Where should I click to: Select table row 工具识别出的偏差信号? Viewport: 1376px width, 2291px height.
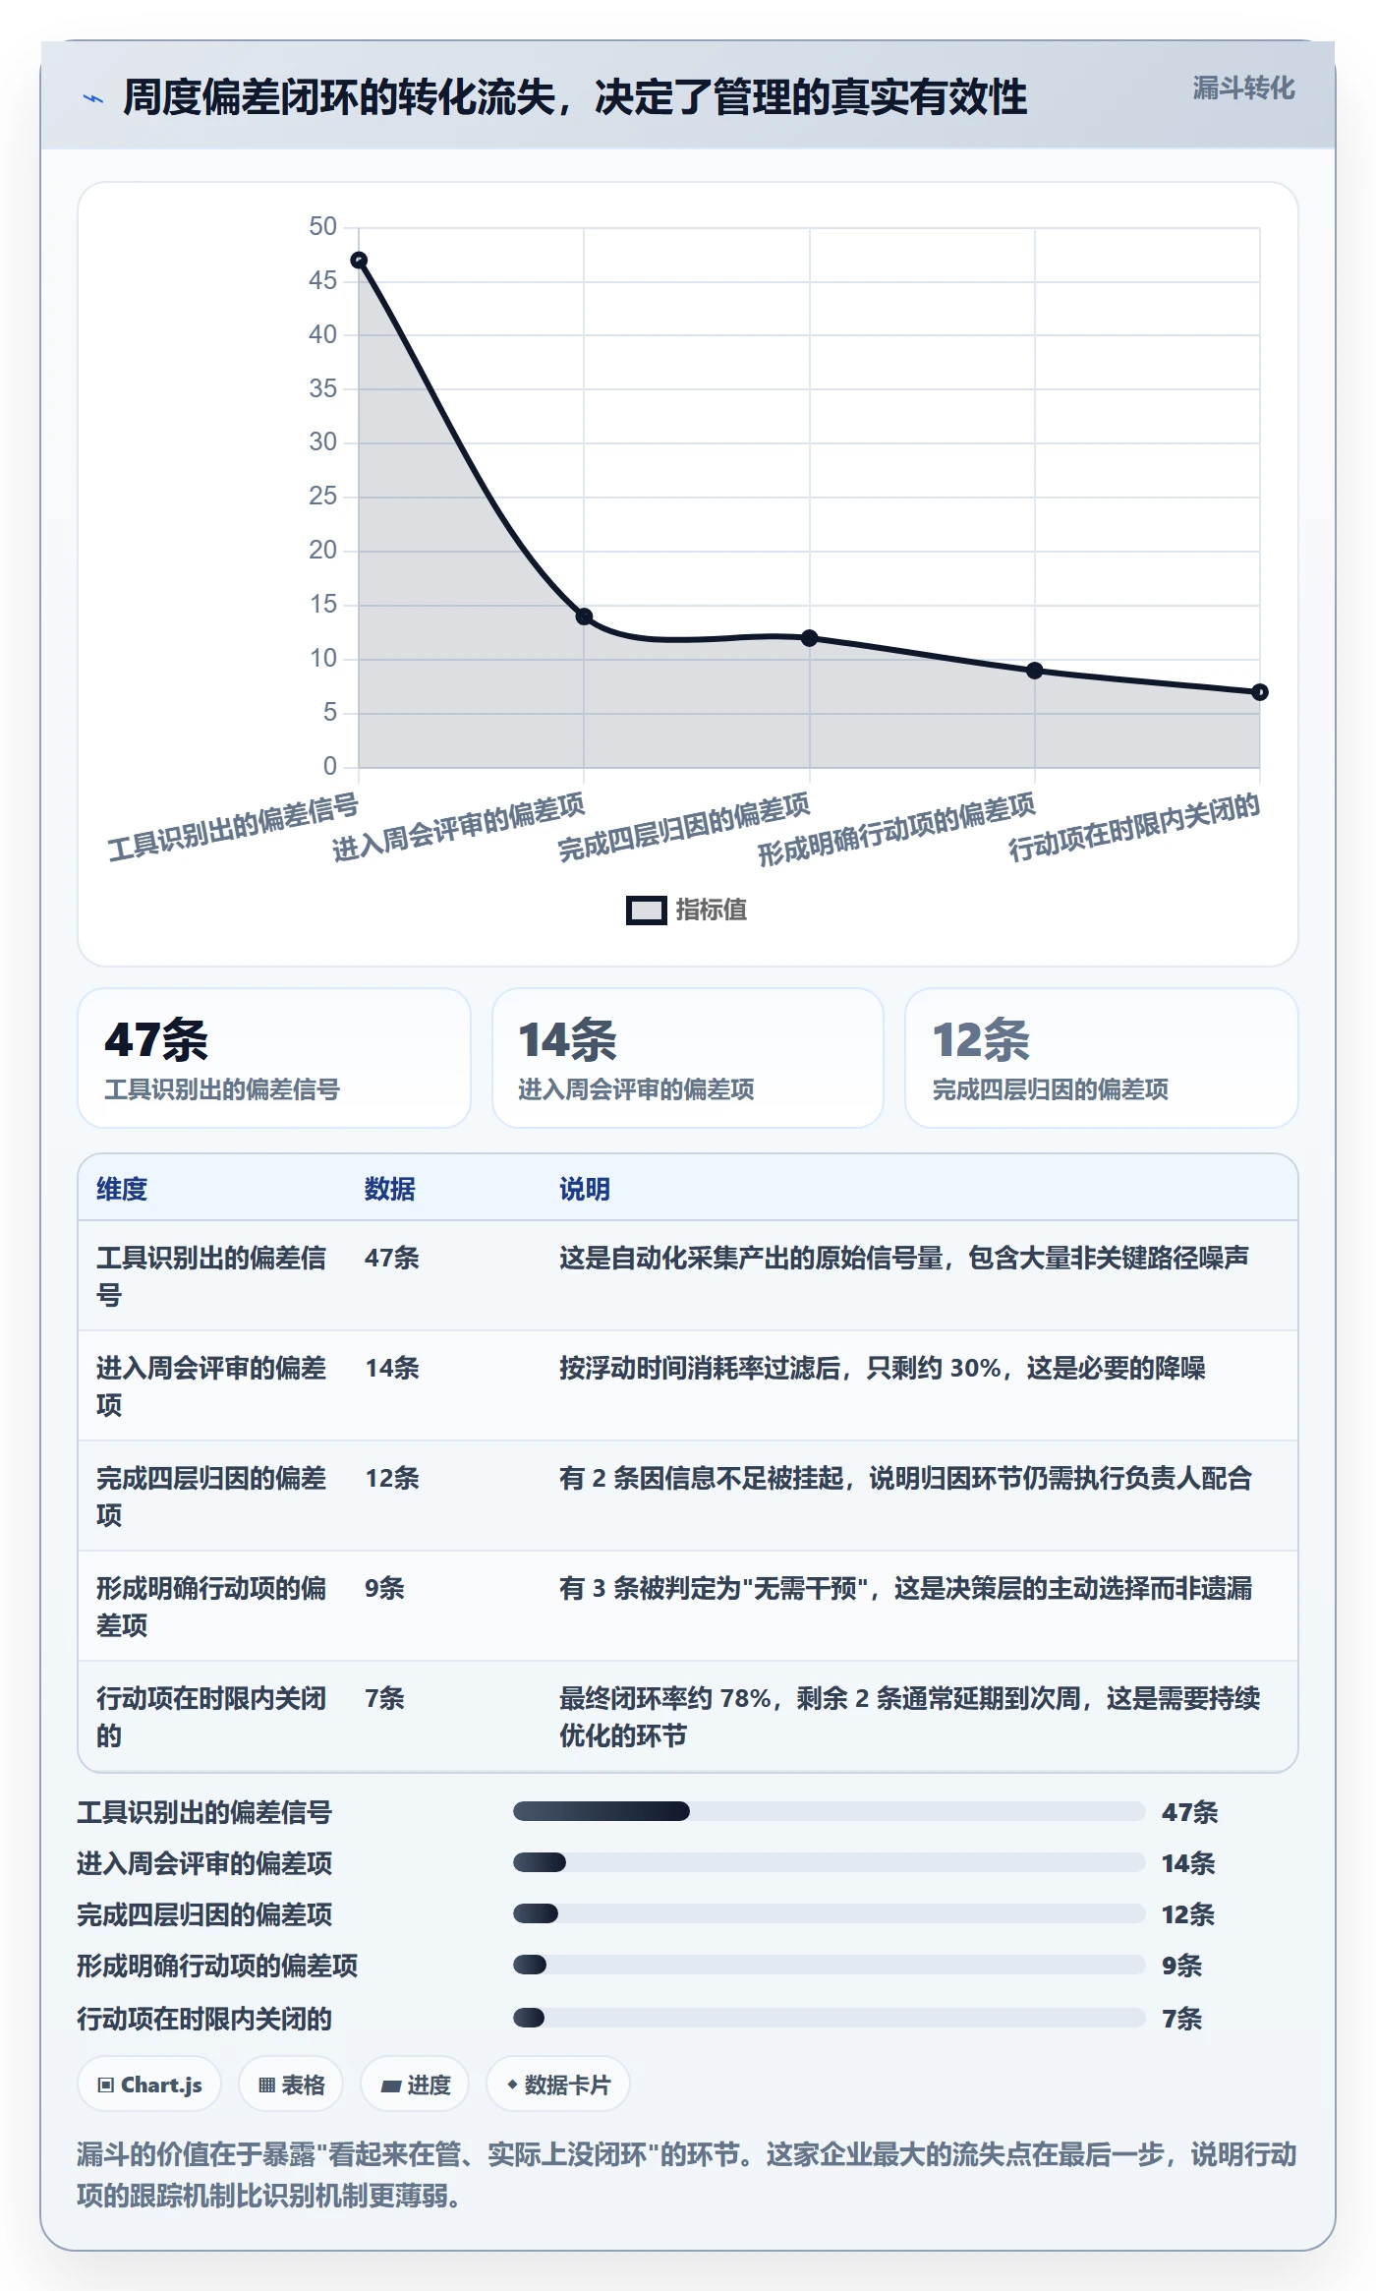tap(688, 1276)
